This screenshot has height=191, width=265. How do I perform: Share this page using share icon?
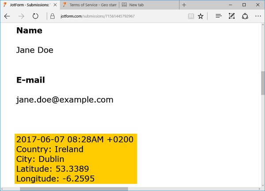(245, 16)
